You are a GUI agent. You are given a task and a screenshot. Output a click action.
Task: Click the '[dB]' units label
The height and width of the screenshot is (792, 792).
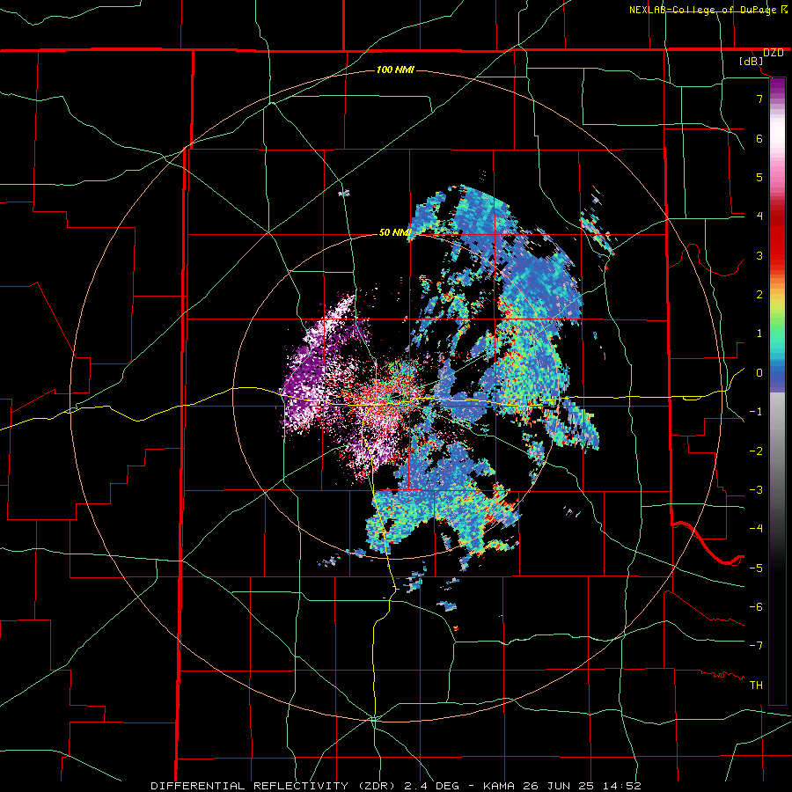click(x=752, y=62)
